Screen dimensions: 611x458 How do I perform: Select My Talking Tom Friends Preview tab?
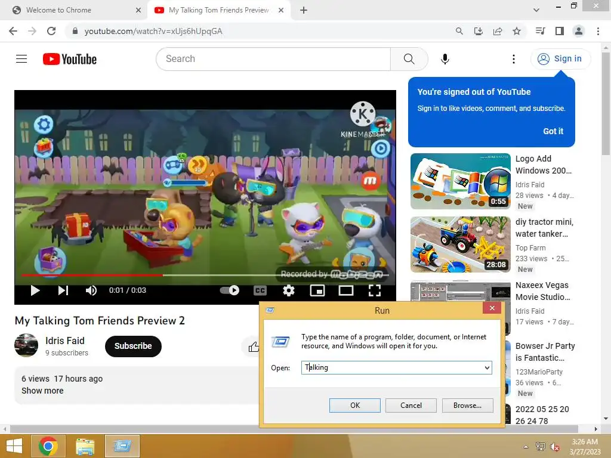[218, 10]
